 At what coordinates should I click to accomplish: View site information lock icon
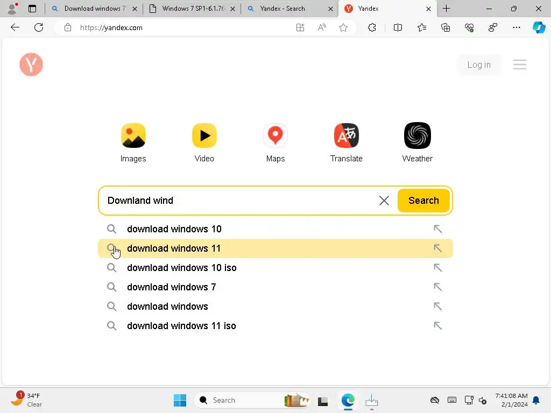(68, 27)
